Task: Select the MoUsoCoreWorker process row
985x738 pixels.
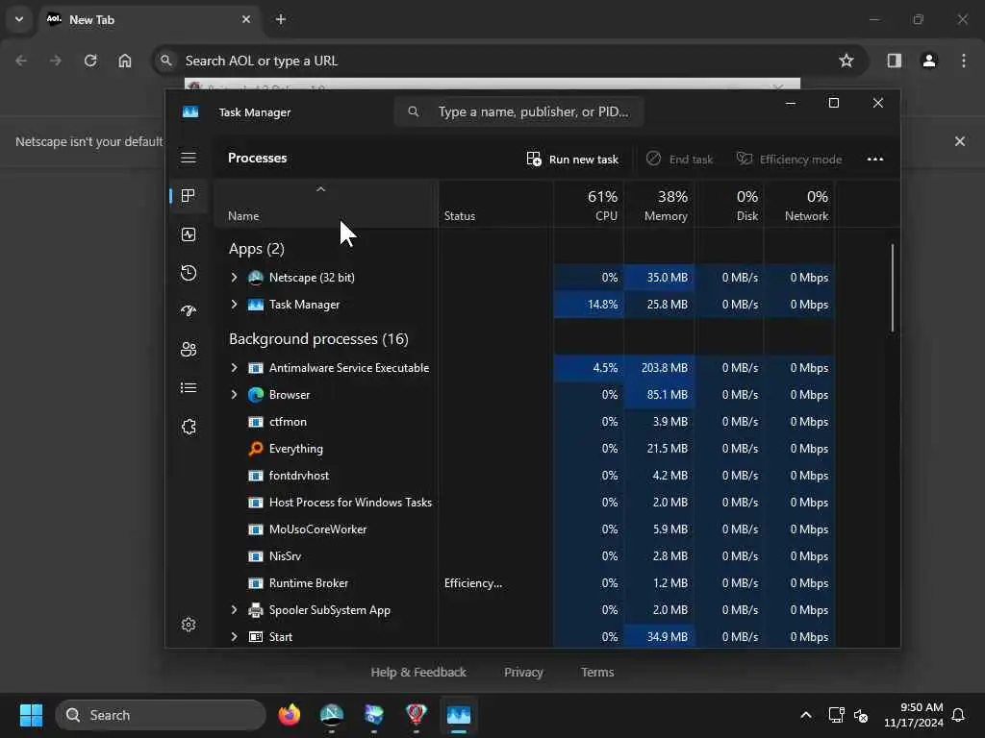Action: point(524,529)
